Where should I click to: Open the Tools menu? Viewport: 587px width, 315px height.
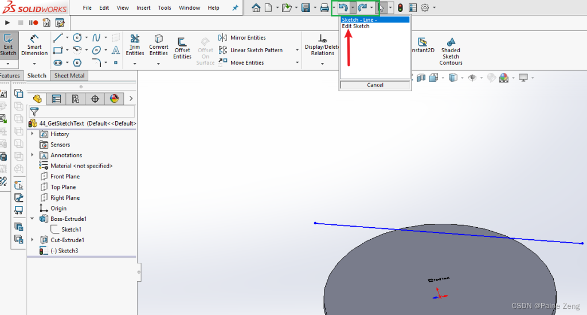tap(165, 7)
